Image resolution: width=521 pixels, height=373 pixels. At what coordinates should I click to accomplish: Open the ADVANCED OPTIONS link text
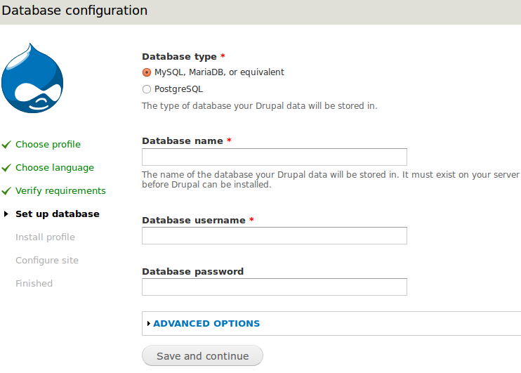206,324
